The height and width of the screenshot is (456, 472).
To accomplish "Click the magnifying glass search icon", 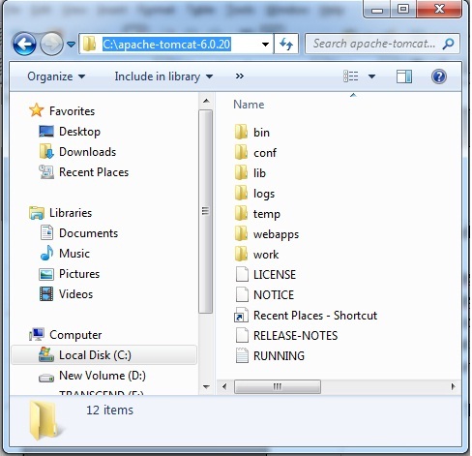I will point(448,44).
